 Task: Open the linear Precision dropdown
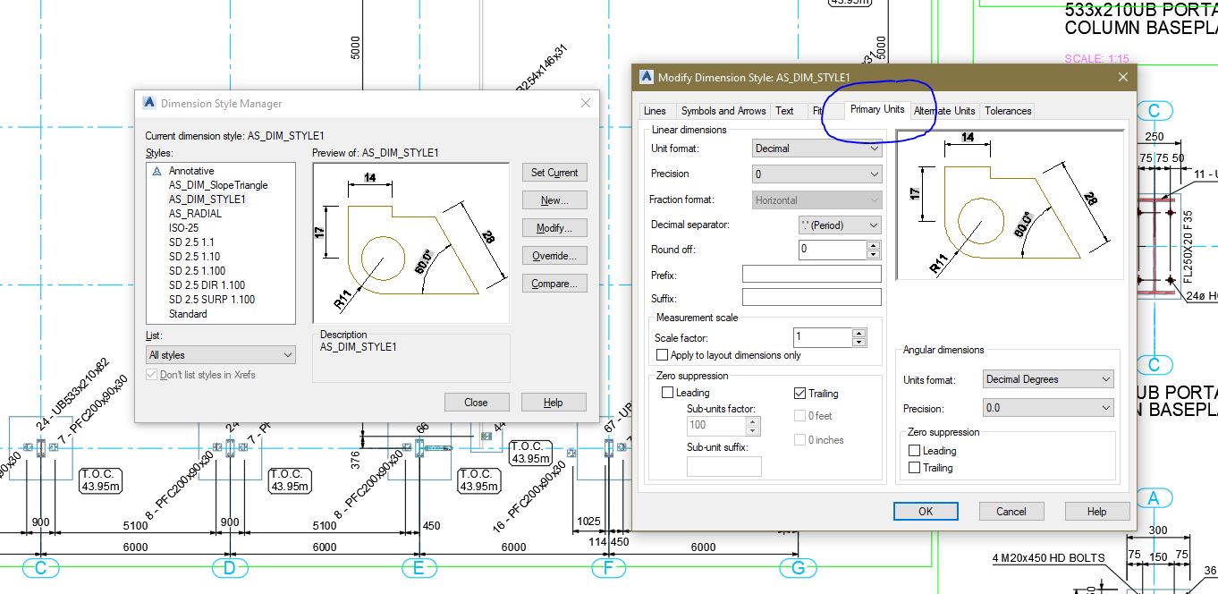click(x=817, y=174)
